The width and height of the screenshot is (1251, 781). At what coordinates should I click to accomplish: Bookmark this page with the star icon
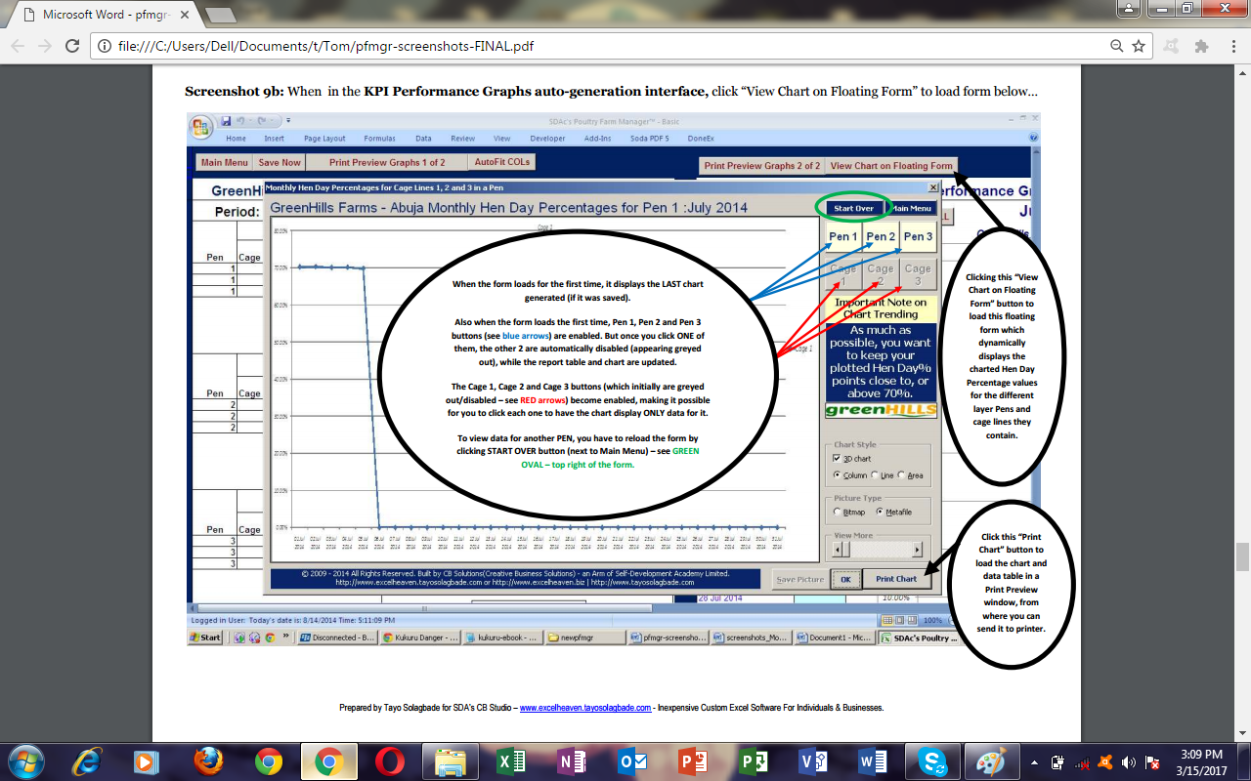1138,46
